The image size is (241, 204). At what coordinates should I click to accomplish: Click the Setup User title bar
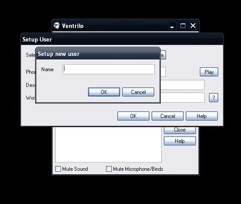tap(122, 39)
